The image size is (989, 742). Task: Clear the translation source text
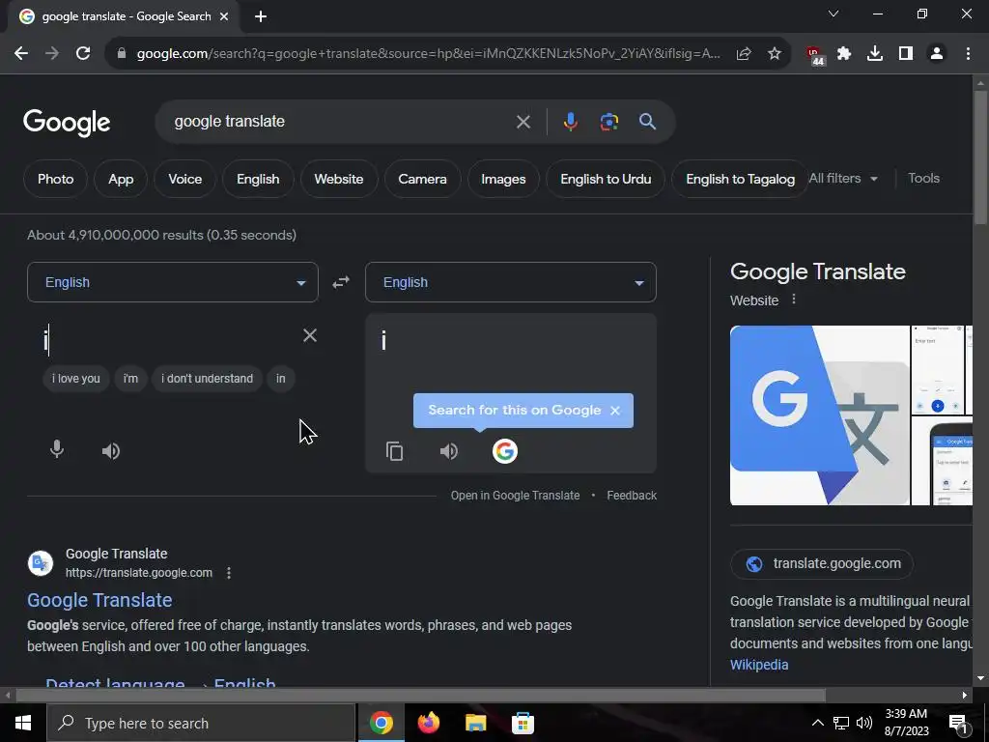[310, 335]
